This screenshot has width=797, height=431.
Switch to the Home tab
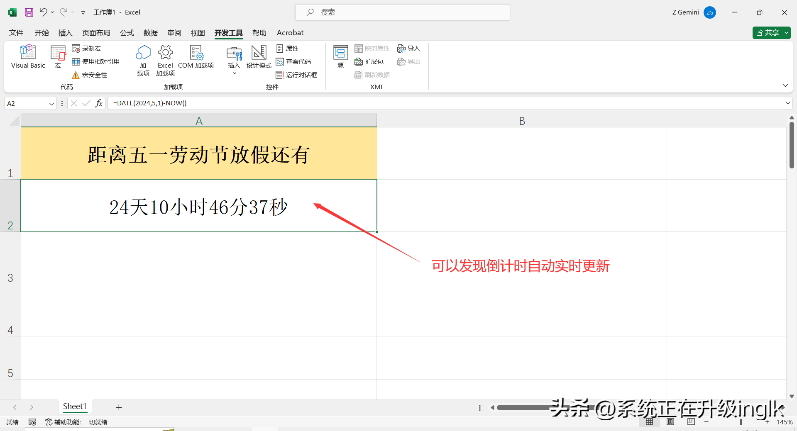click(x=42, y=33)
